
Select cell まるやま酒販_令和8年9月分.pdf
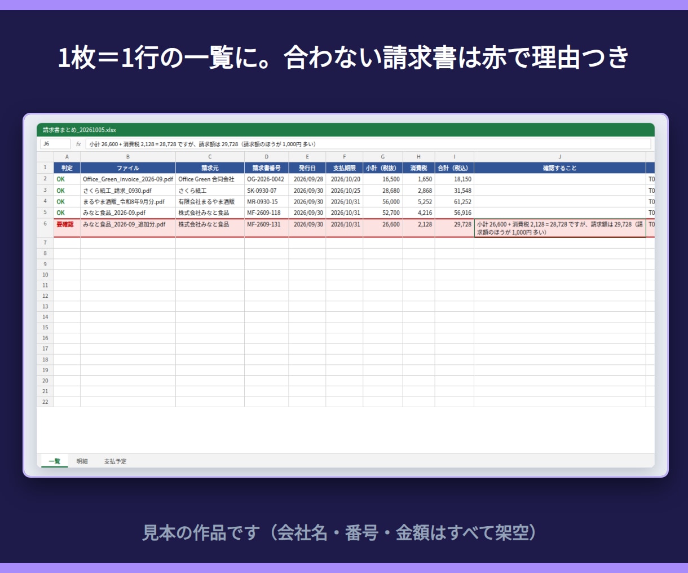(128, 201)
